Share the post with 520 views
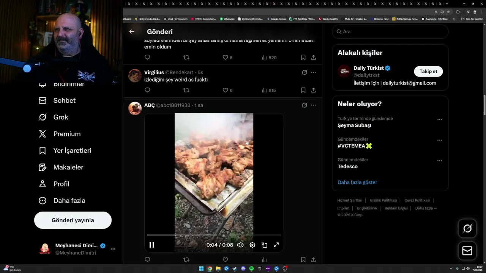Image resolution: width=486 pixels, height=273 pixels. coord(313,58)
